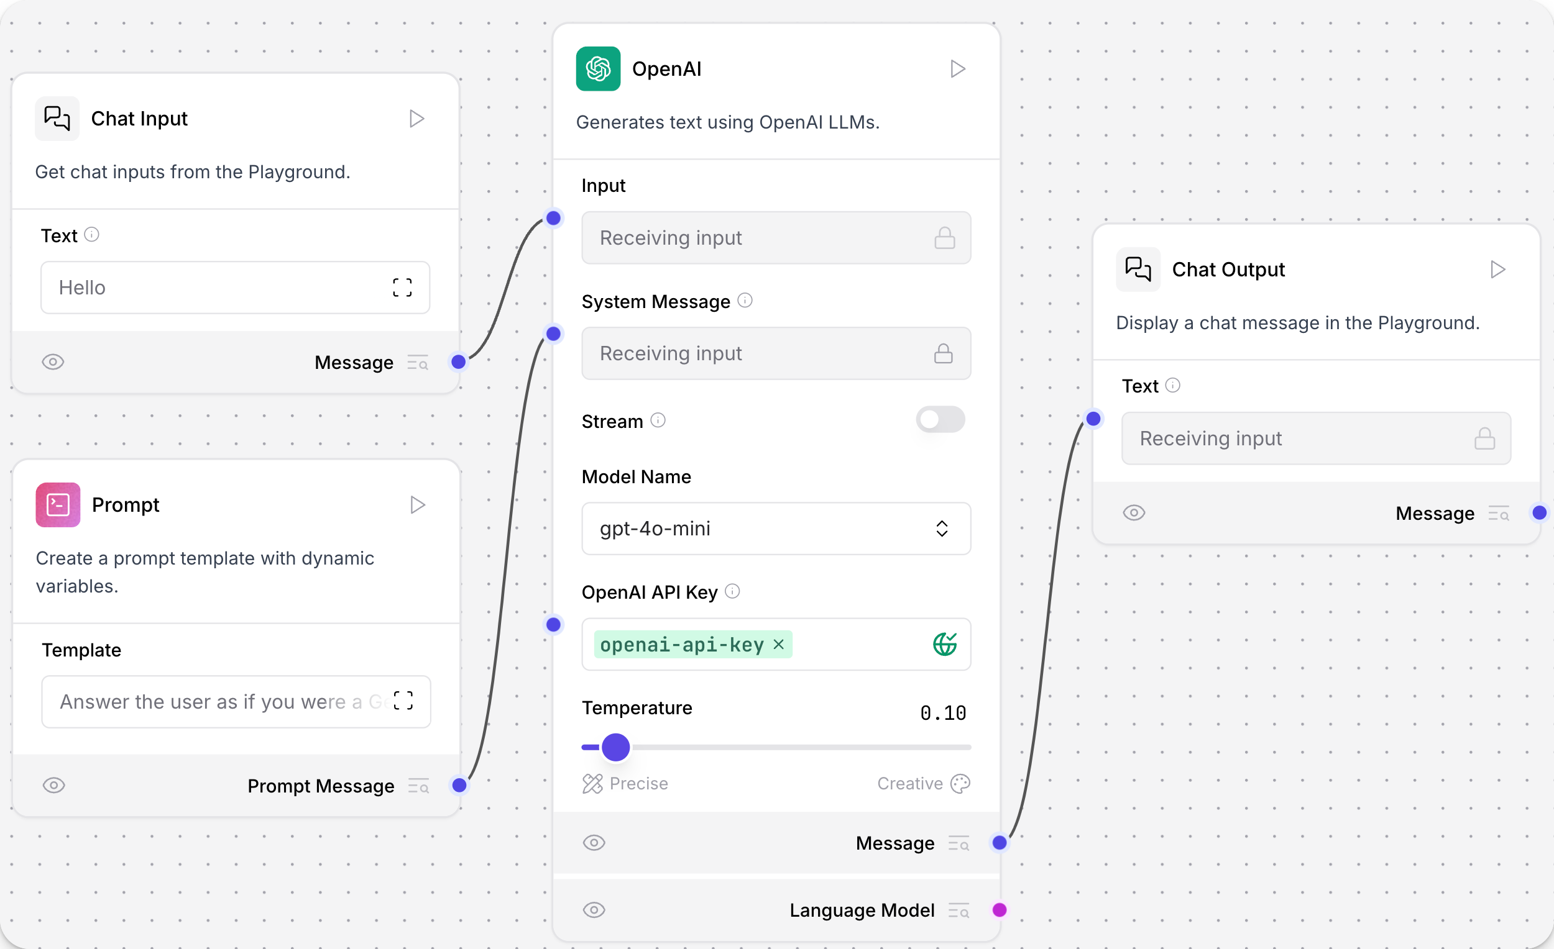Toggle Chat Input Message visibility eye

(53, 361)
